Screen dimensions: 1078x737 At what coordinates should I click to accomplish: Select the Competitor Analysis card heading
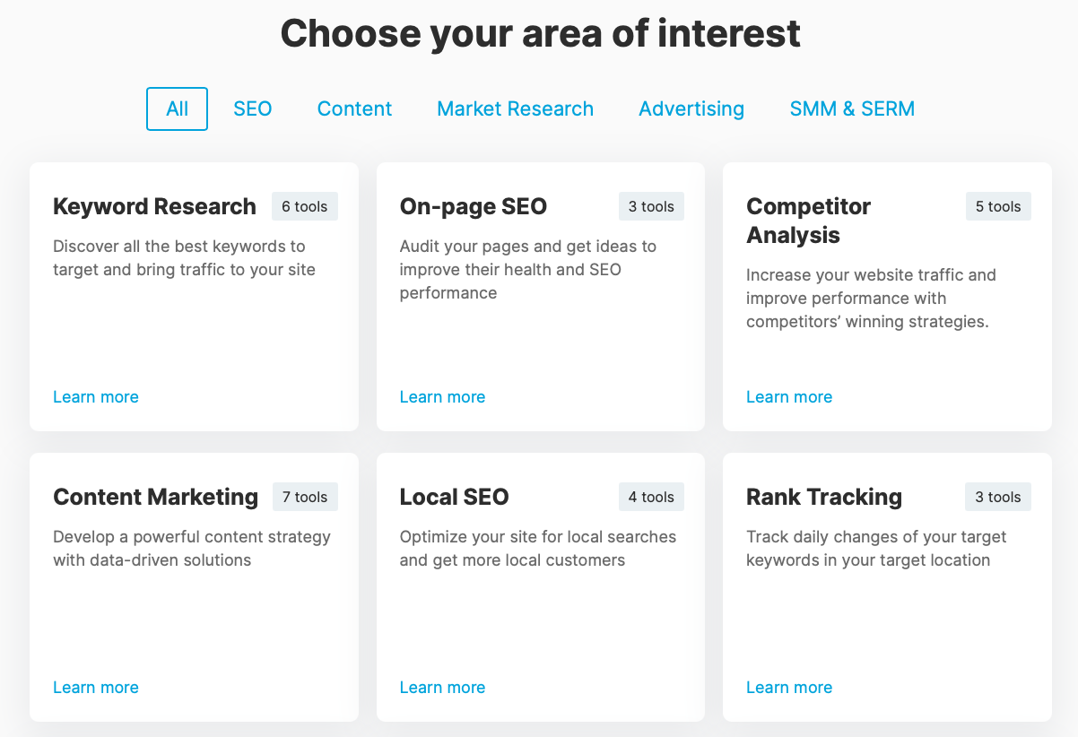tap(808, 221)
